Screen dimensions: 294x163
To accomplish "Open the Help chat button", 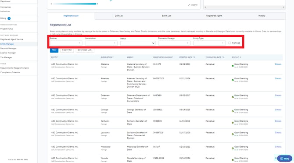I will pos(285,159).
